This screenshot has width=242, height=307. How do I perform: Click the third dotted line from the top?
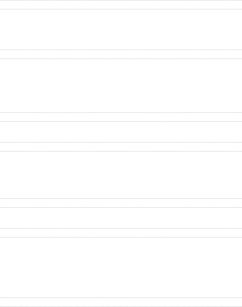click(121, 50)
